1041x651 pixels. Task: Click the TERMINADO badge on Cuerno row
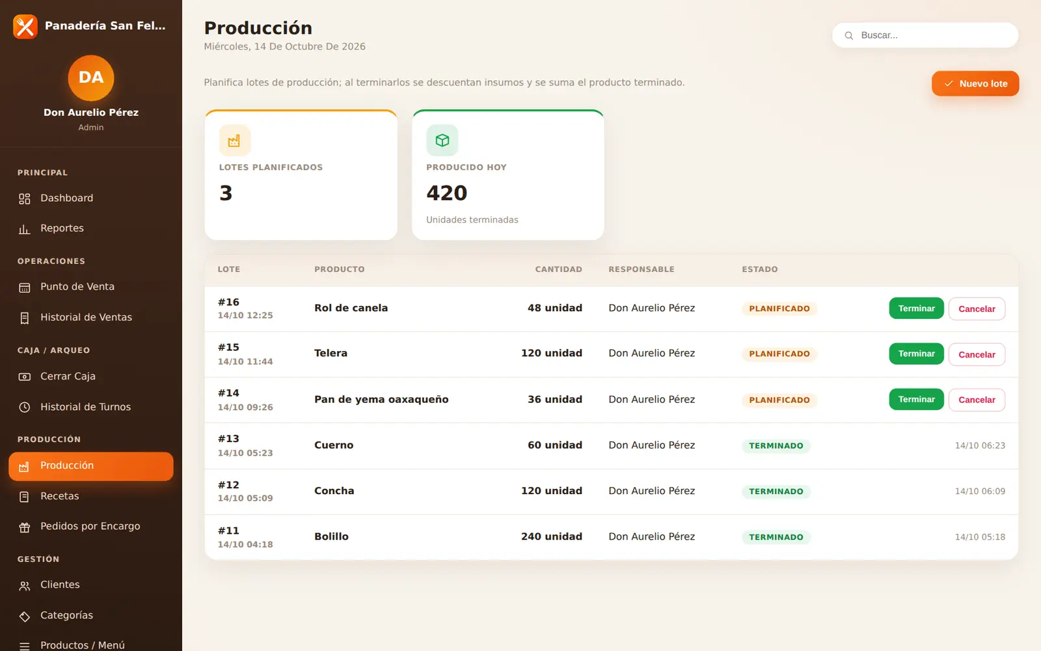coord(776,446)
